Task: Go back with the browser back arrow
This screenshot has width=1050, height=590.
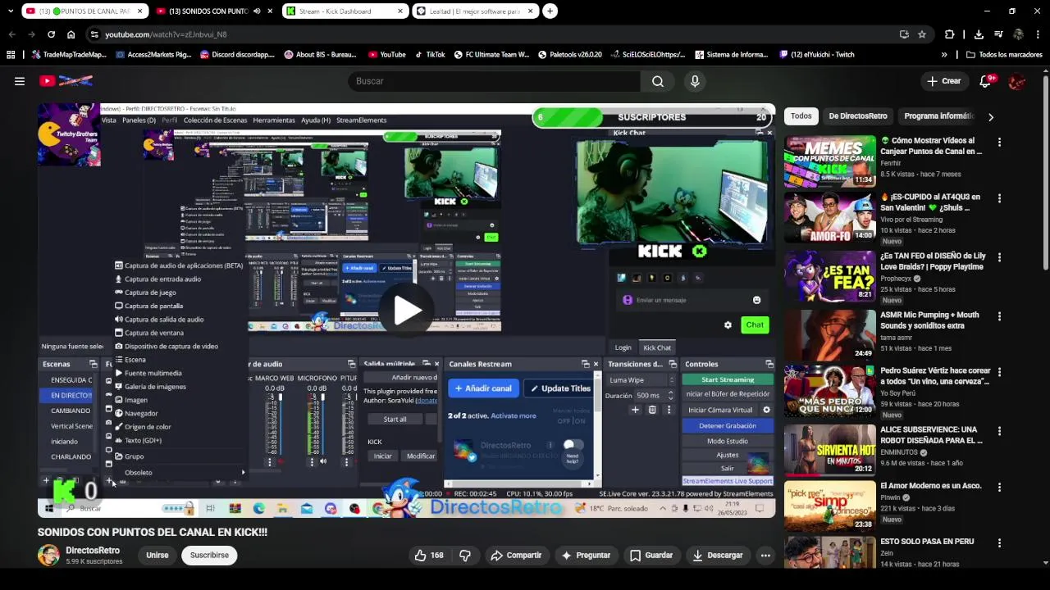Action: (11, 34)
